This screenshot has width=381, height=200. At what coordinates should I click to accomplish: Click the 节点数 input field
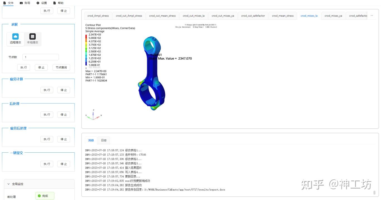[x=40, y=57]
